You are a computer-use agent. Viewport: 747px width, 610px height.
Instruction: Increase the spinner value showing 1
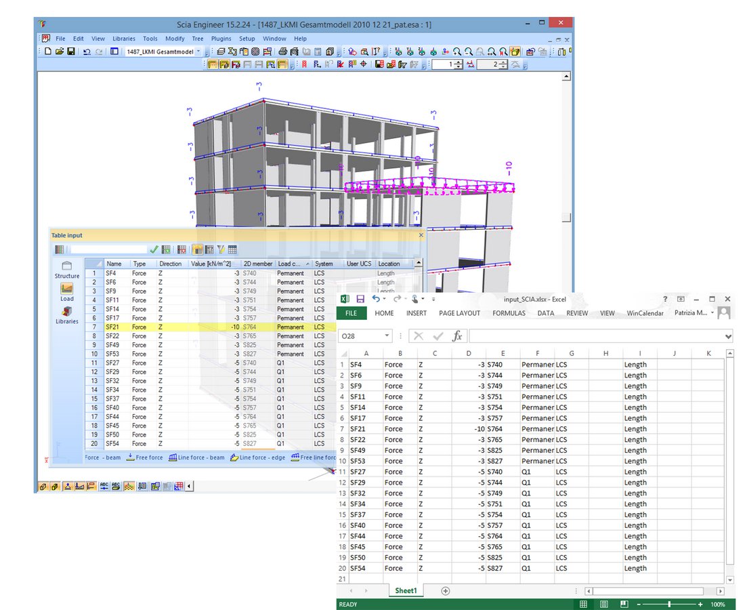pos(458,62)
